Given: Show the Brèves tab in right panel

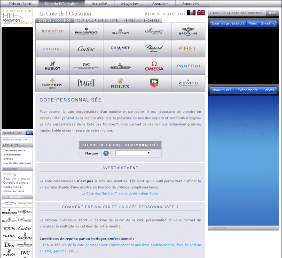Looking at the screenshot, I should [269, 90].
